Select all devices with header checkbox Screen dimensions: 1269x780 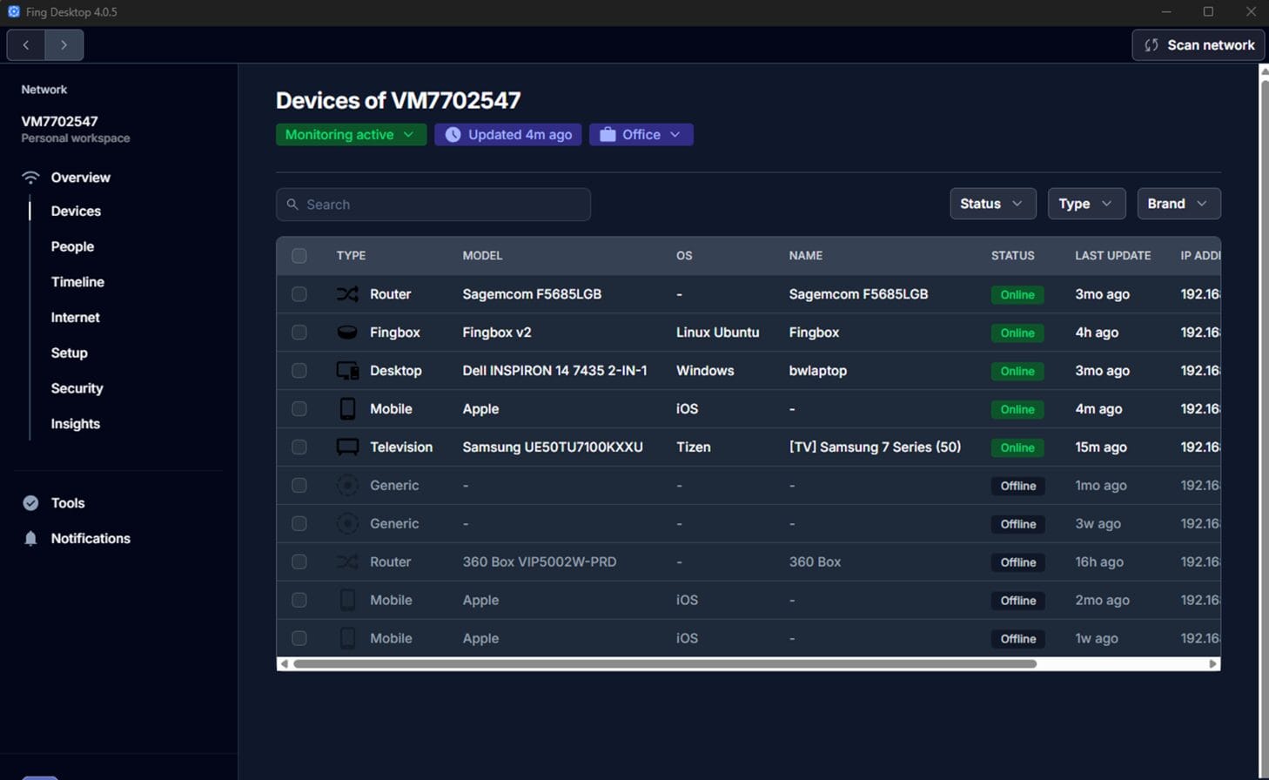[299, 256]
